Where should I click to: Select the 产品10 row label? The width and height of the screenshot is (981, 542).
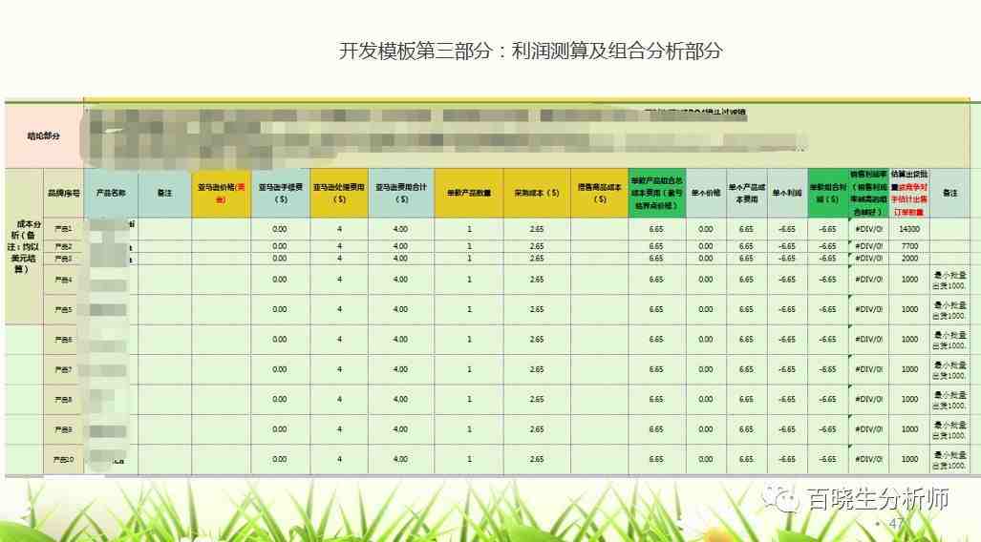[x=64, y=460]
